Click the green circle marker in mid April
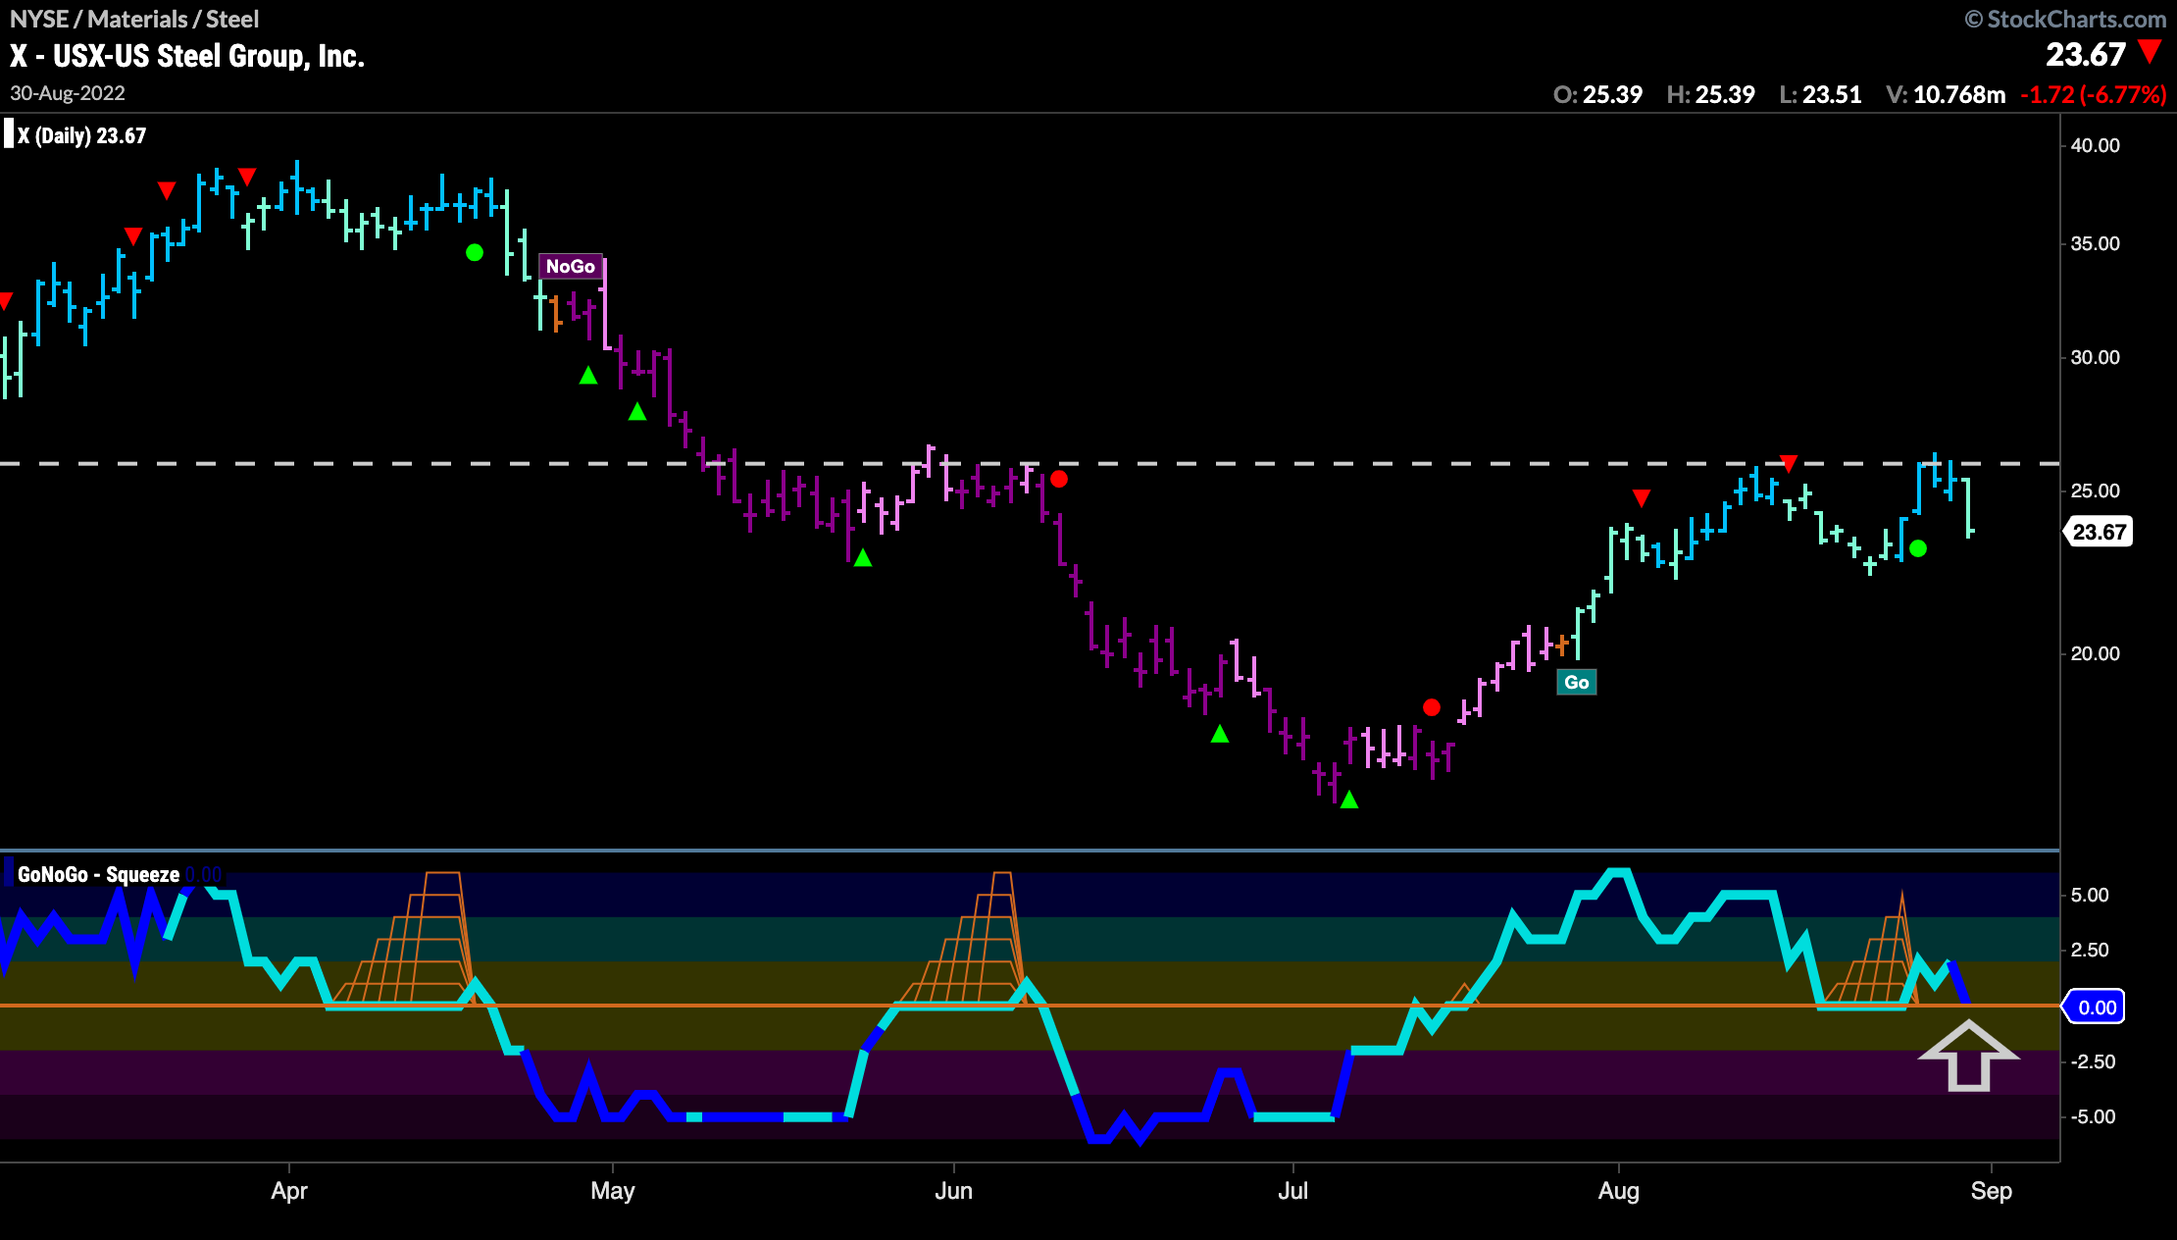The height and width of the screenshot is (1240, 2177). tap(475, 252)
